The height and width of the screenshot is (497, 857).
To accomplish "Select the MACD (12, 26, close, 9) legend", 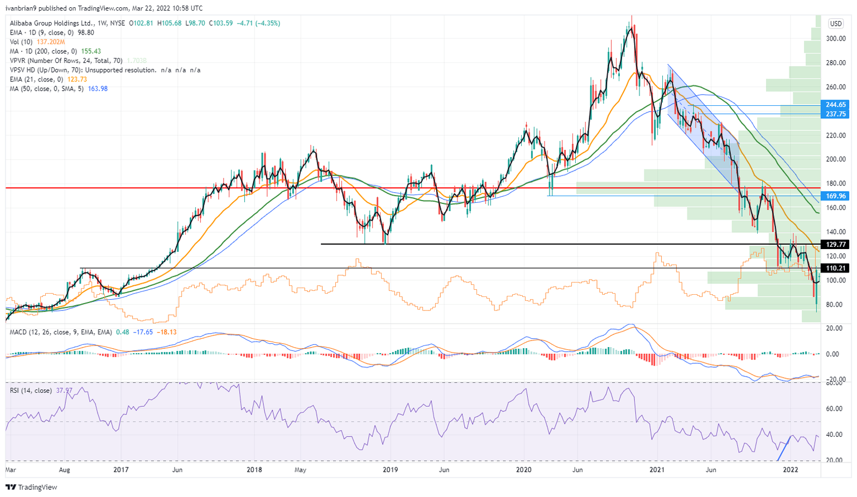I will (60, 332).
